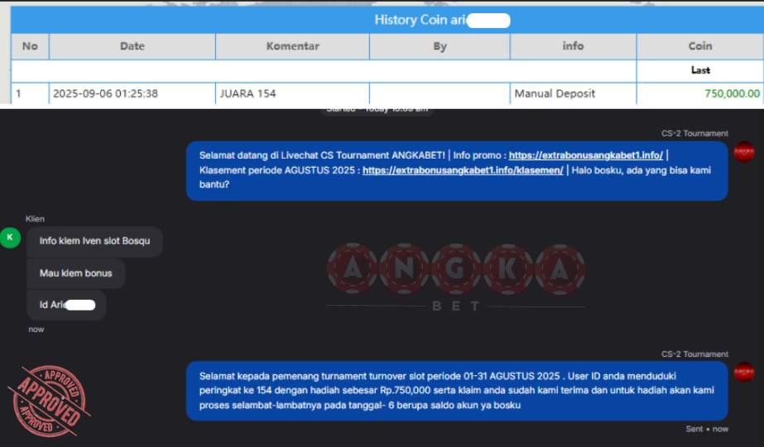Screen dimensions: 764x447
Task: Click the CS-2 Tournament avatar beside winner message
Action: pos(744,372)
